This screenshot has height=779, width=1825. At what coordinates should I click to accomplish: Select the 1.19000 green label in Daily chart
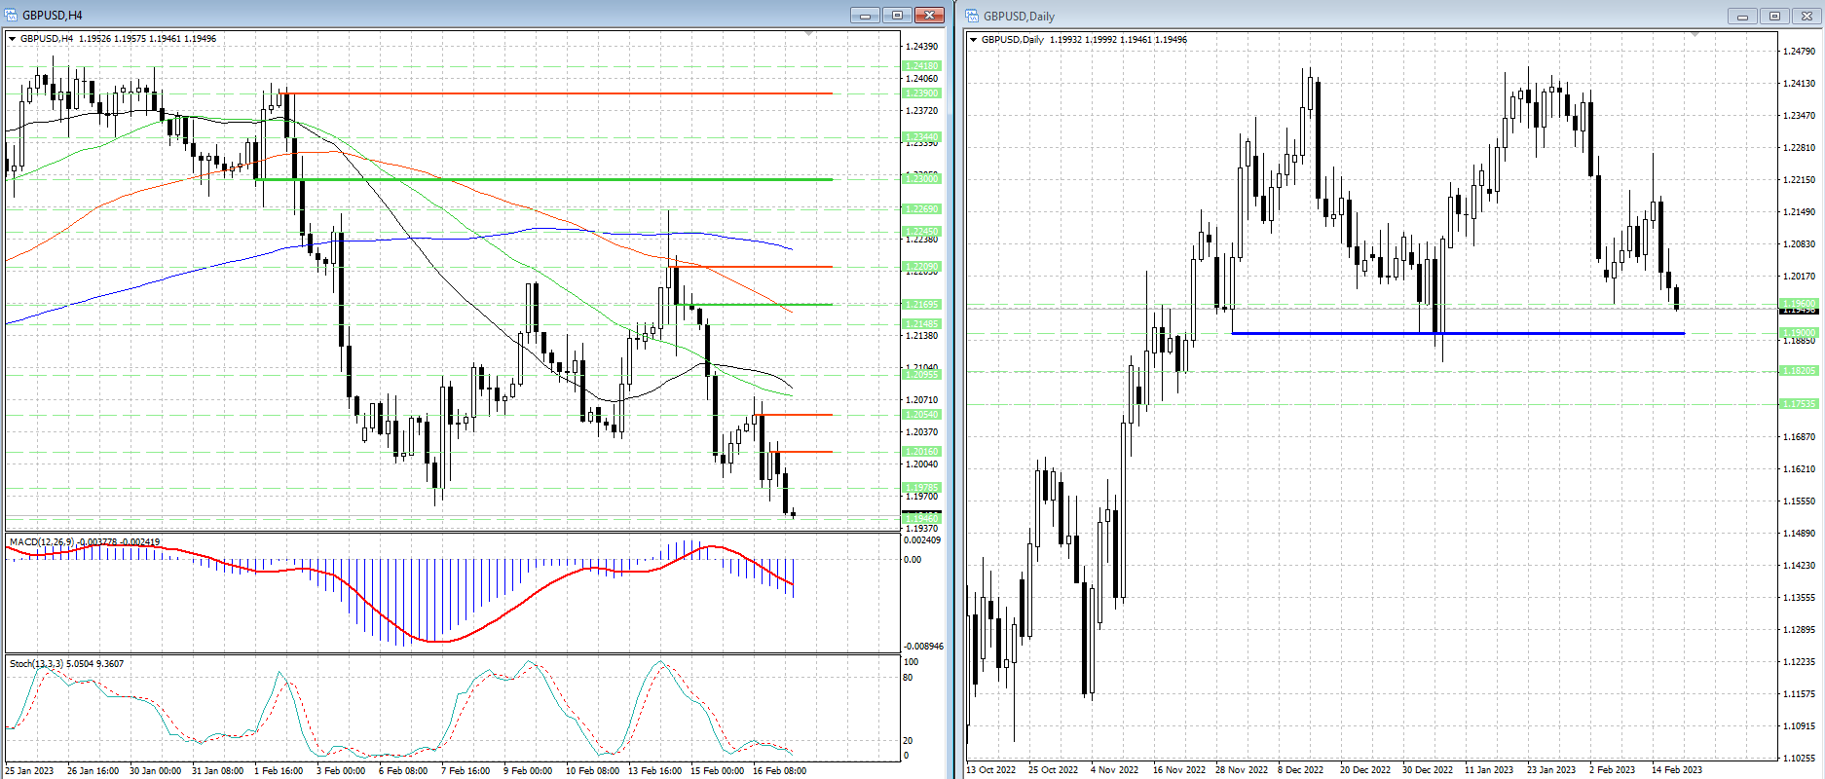click(x=1799, y=333)
